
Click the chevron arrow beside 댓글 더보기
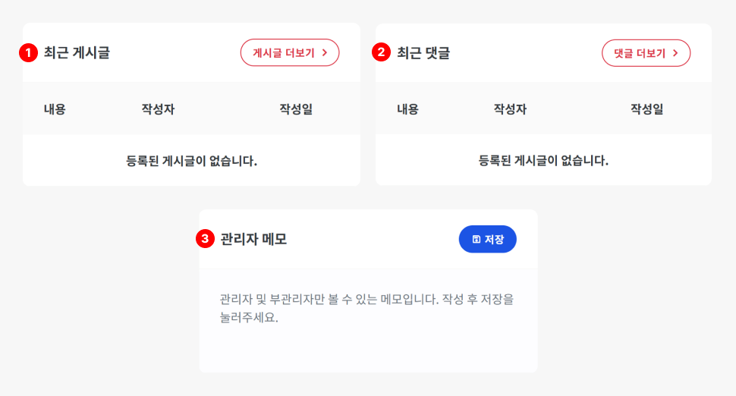(675, 53)
